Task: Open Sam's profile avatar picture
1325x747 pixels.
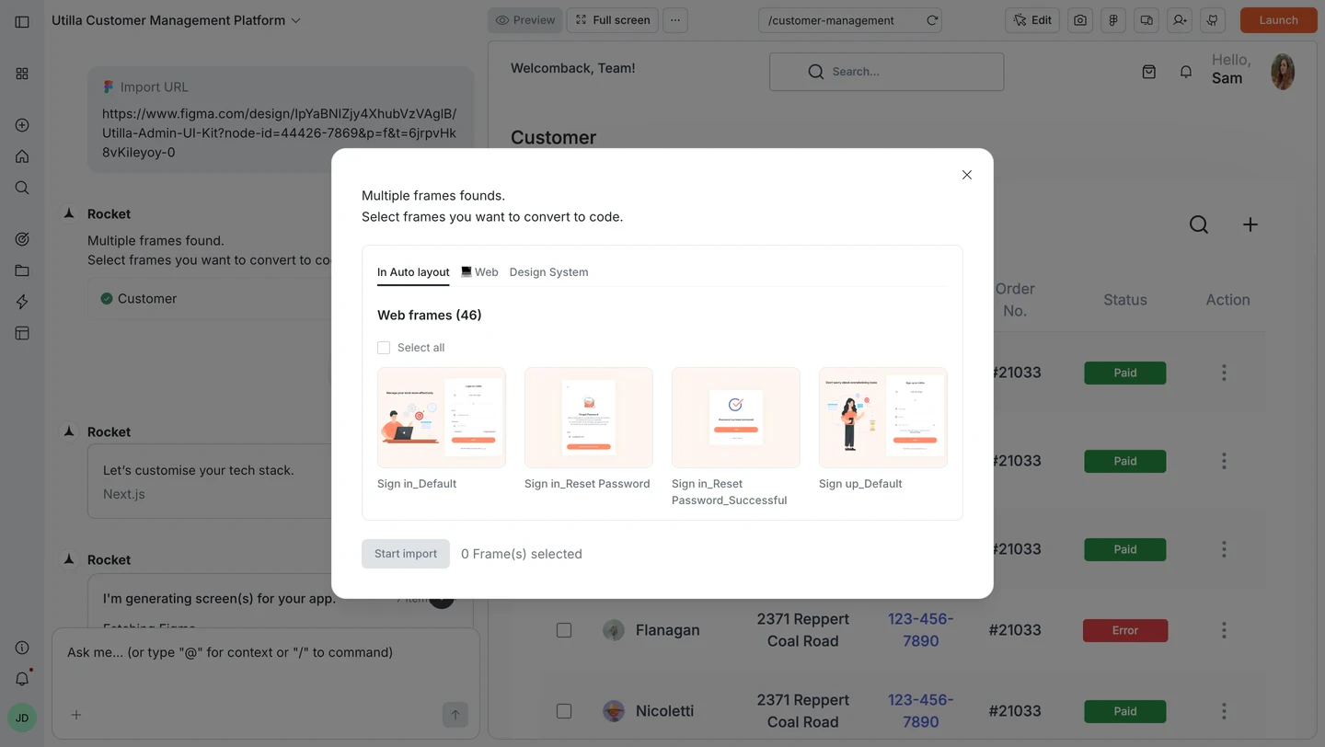Action: point(1282,71)
